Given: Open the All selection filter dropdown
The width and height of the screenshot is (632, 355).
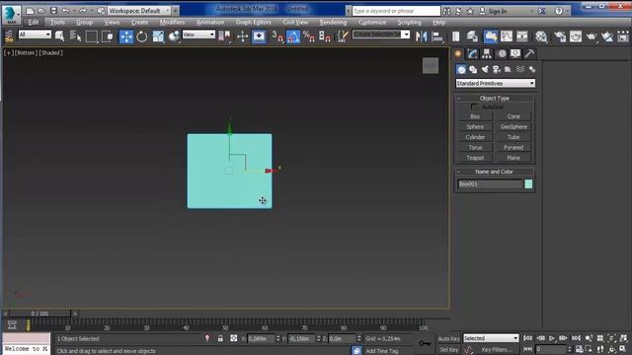Looking at the screenshot, I should click(35, 35).
